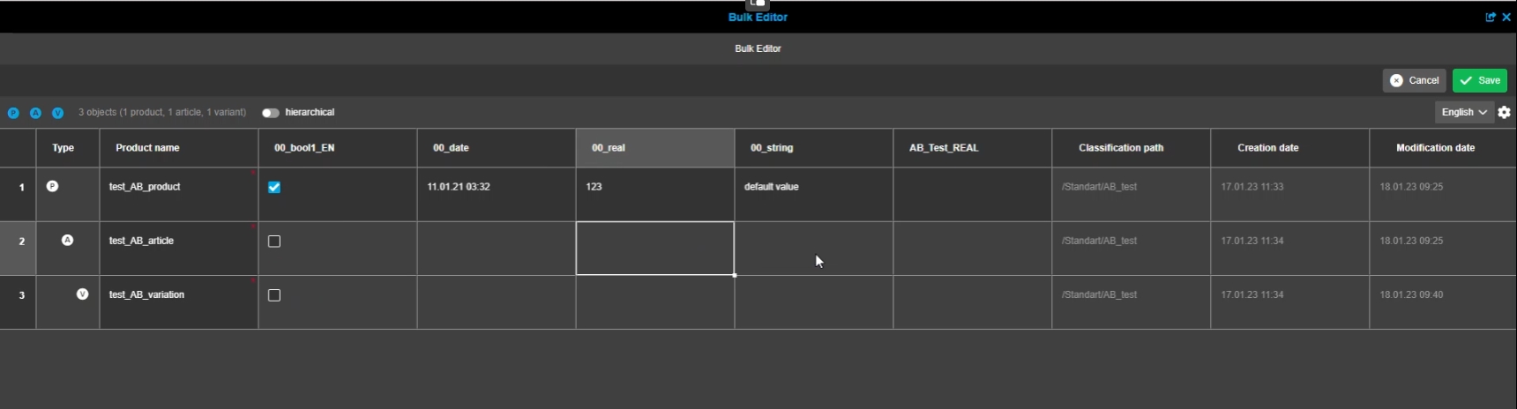Click creation date 17.01.23 11:33

click(x=1290, y=195)
